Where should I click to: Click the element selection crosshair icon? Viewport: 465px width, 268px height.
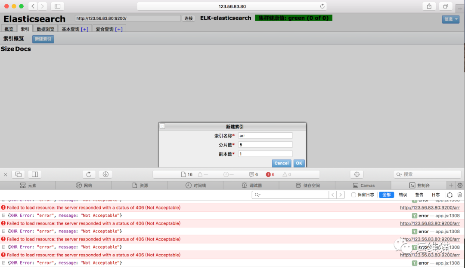(x=357, y=174)
